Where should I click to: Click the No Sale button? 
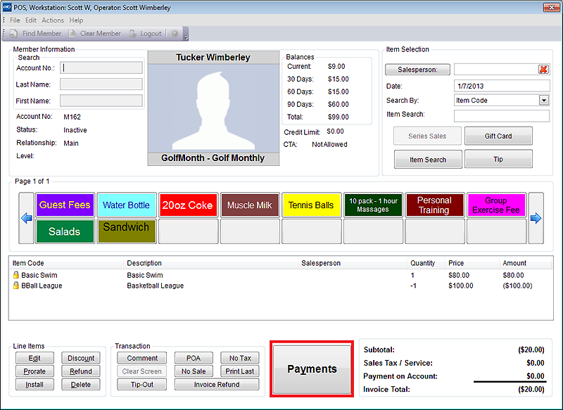tap(194, 371)
